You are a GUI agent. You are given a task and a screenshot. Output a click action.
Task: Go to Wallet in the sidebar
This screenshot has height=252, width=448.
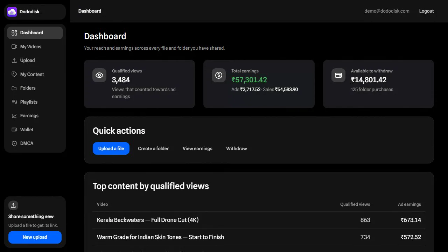pos(35,129)
